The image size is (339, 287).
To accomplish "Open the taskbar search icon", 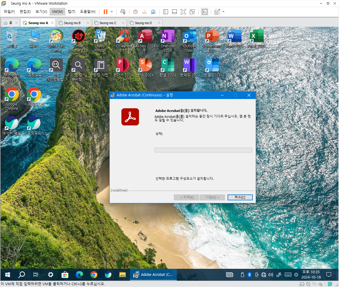I will click(22, 275).
